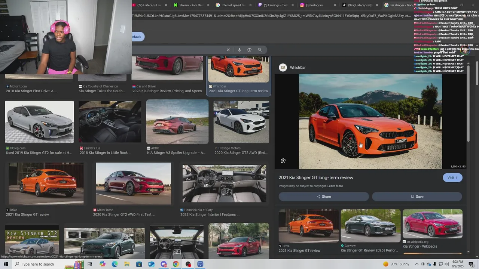Open the 90°F Sunny weather widget
This screenshot has height=269, width=479.
point(396,264)
